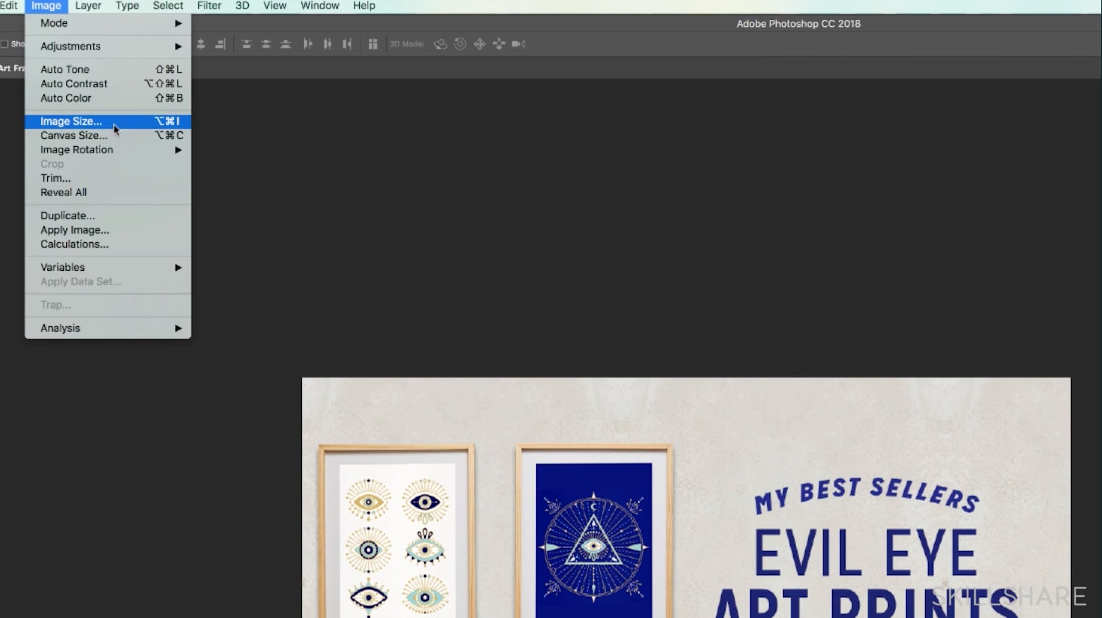Close the open Image menu
The width and height of the screenshot is (1102, 618).
point(46,6)
